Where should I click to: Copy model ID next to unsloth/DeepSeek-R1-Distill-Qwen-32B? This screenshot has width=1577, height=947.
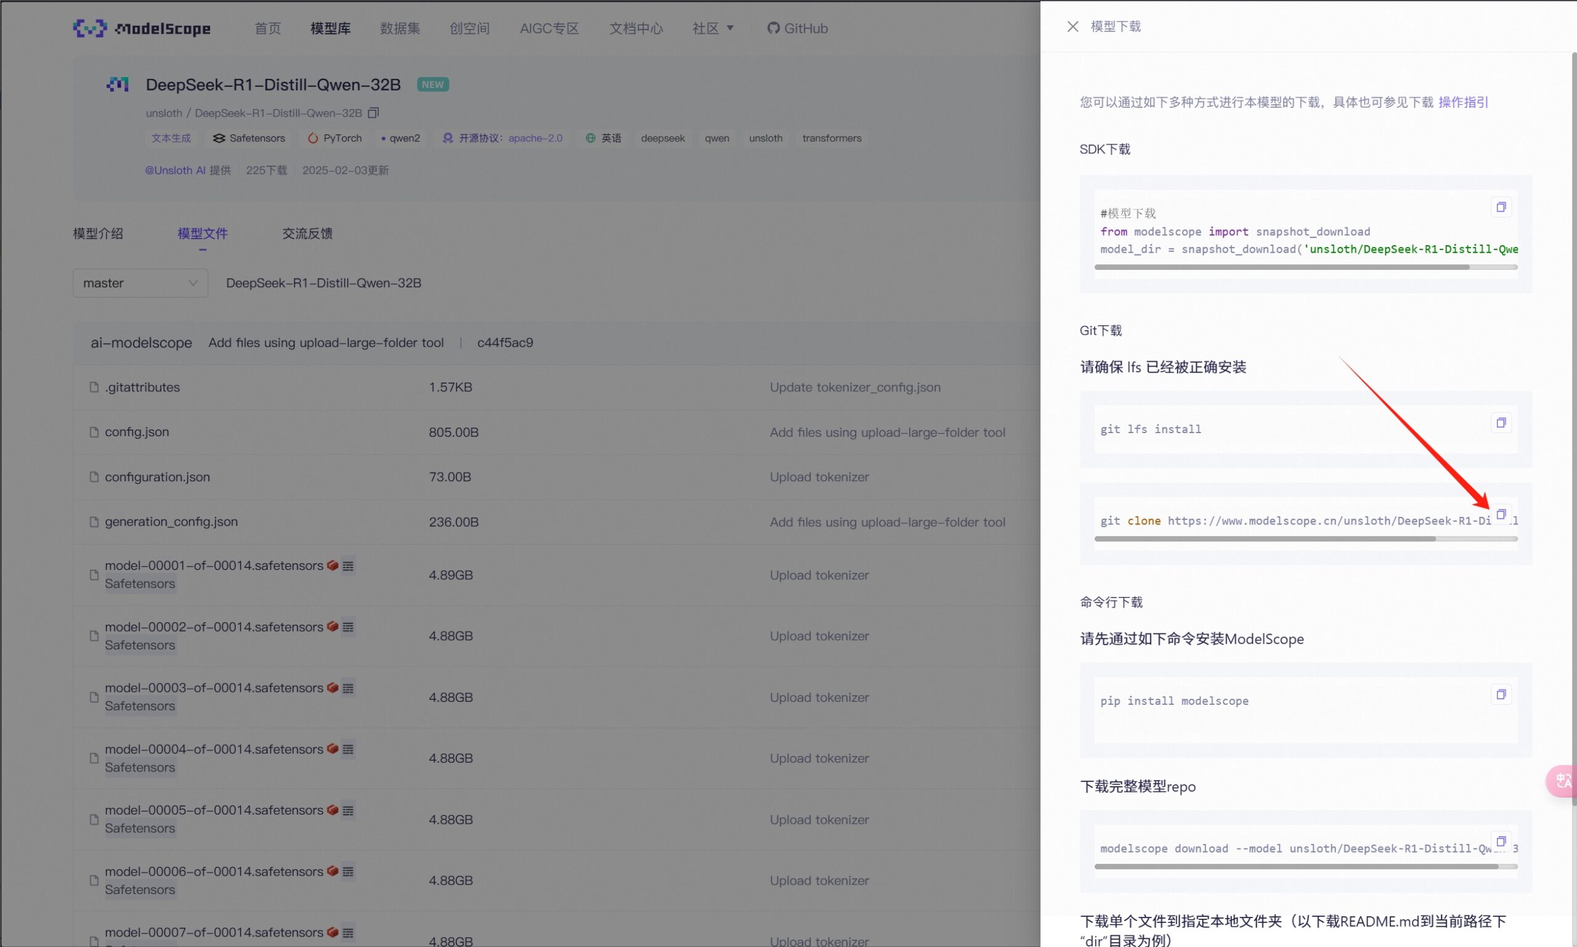pyautogui.click(x=373, y=112)
